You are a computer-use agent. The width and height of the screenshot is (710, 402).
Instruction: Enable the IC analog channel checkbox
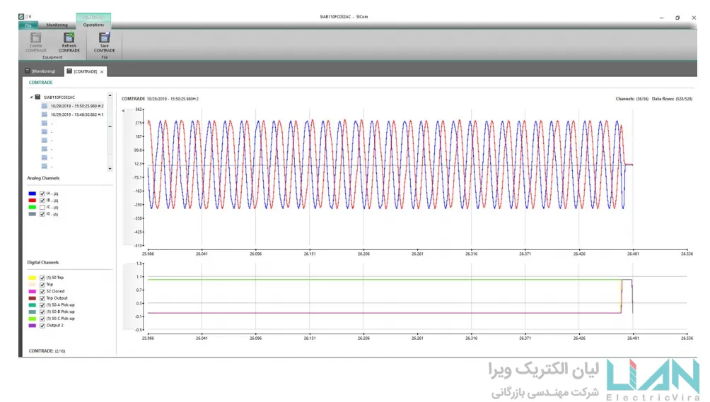pos(42,207)
